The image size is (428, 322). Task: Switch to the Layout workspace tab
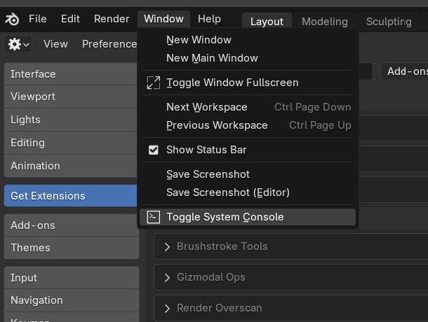tap(267, 22)
